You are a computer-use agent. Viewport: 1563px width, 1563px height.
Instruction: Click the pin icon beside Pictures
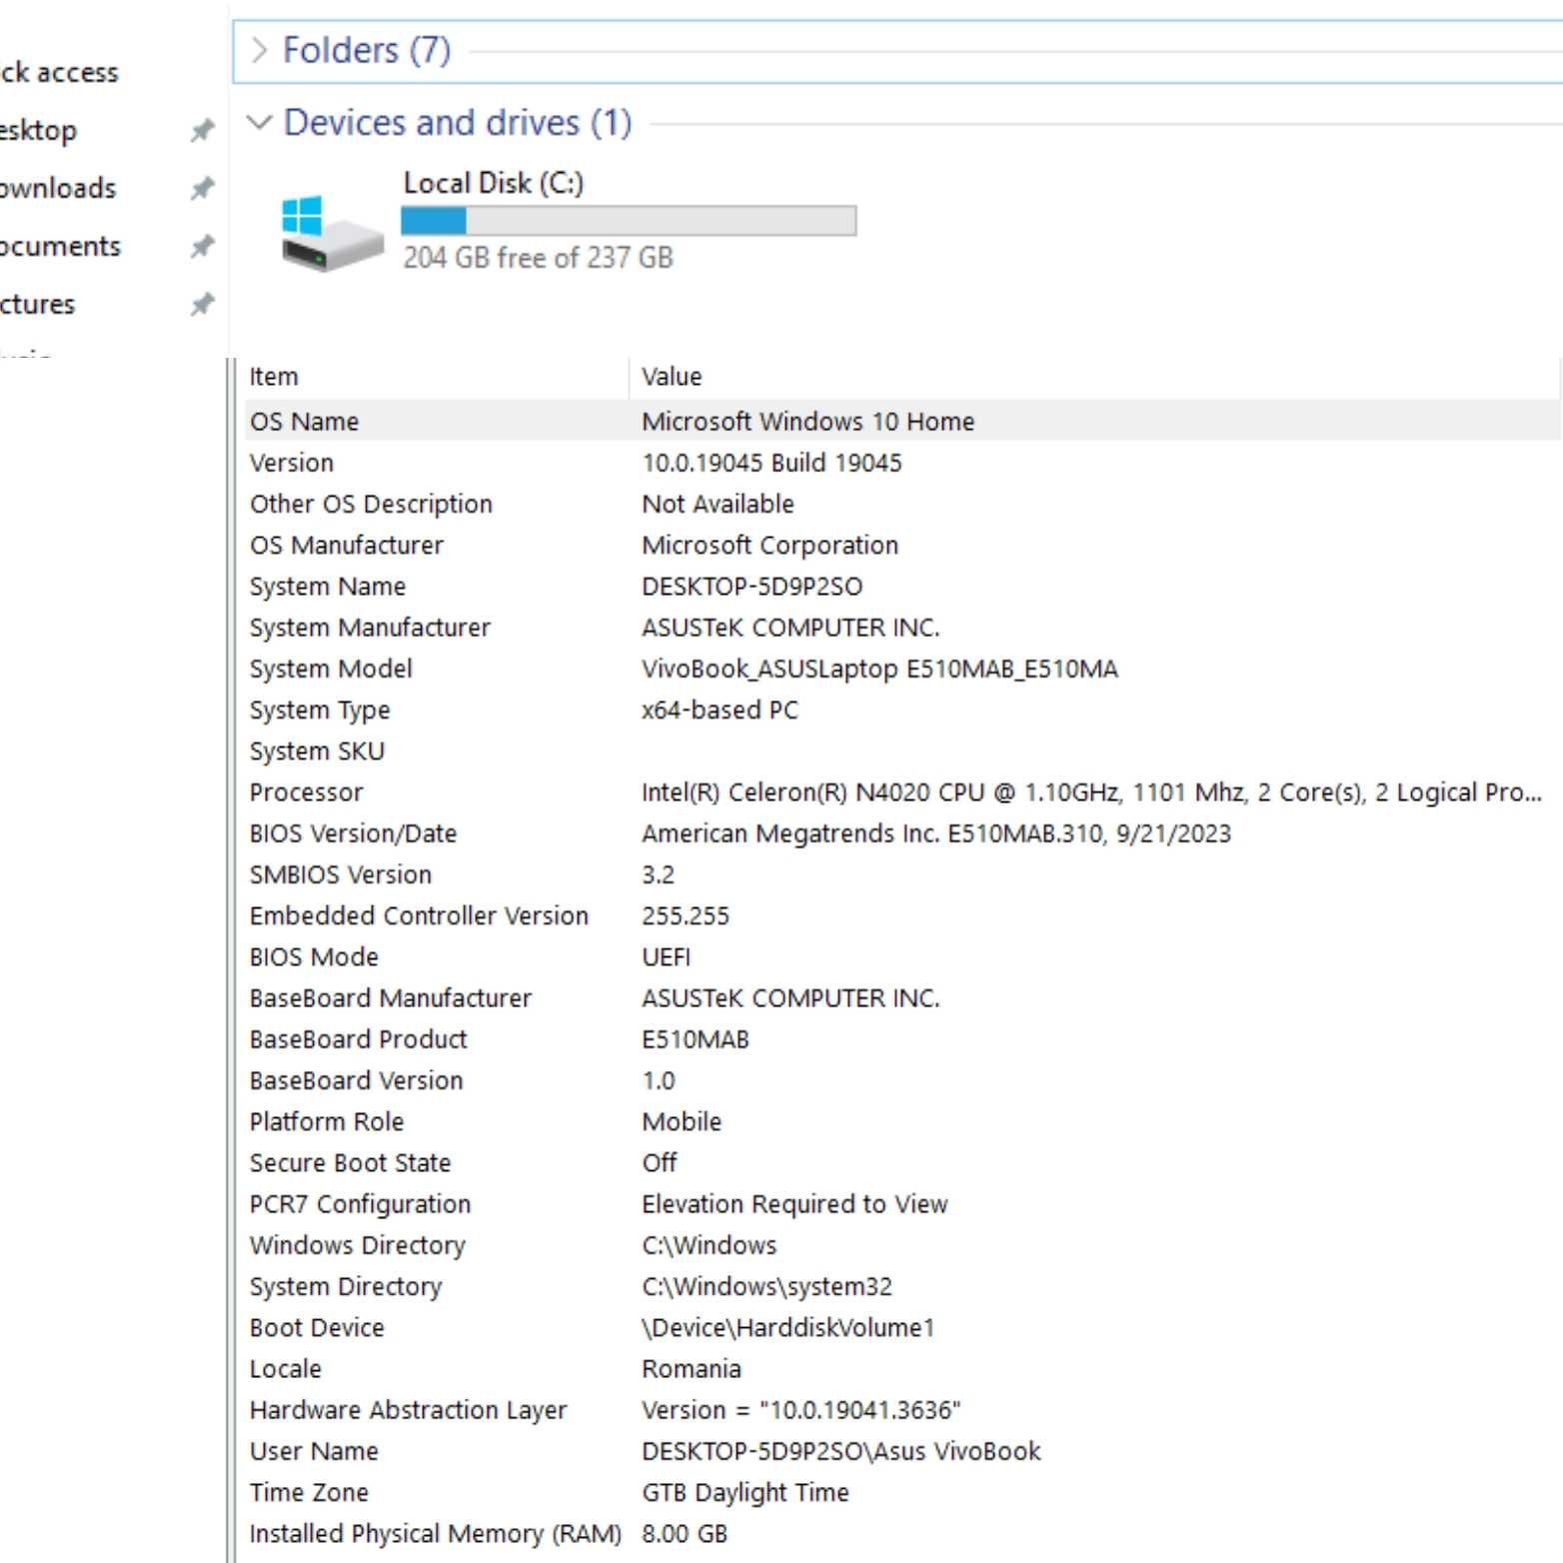(x=203, y=304)
